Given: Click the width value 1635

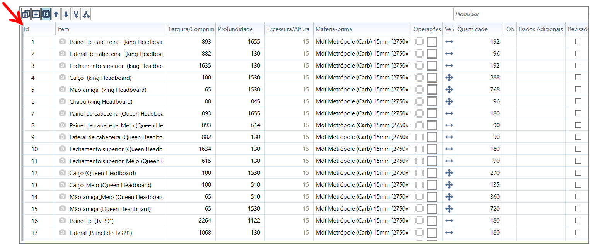Looking at the screenshot, I should click(x=205, y=66).
